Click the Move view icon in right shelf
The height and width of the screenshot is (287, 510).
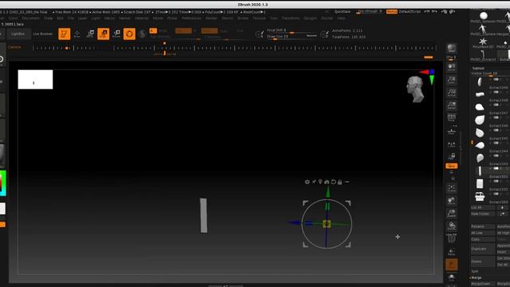pyautogui.click(x=451, y=200)
